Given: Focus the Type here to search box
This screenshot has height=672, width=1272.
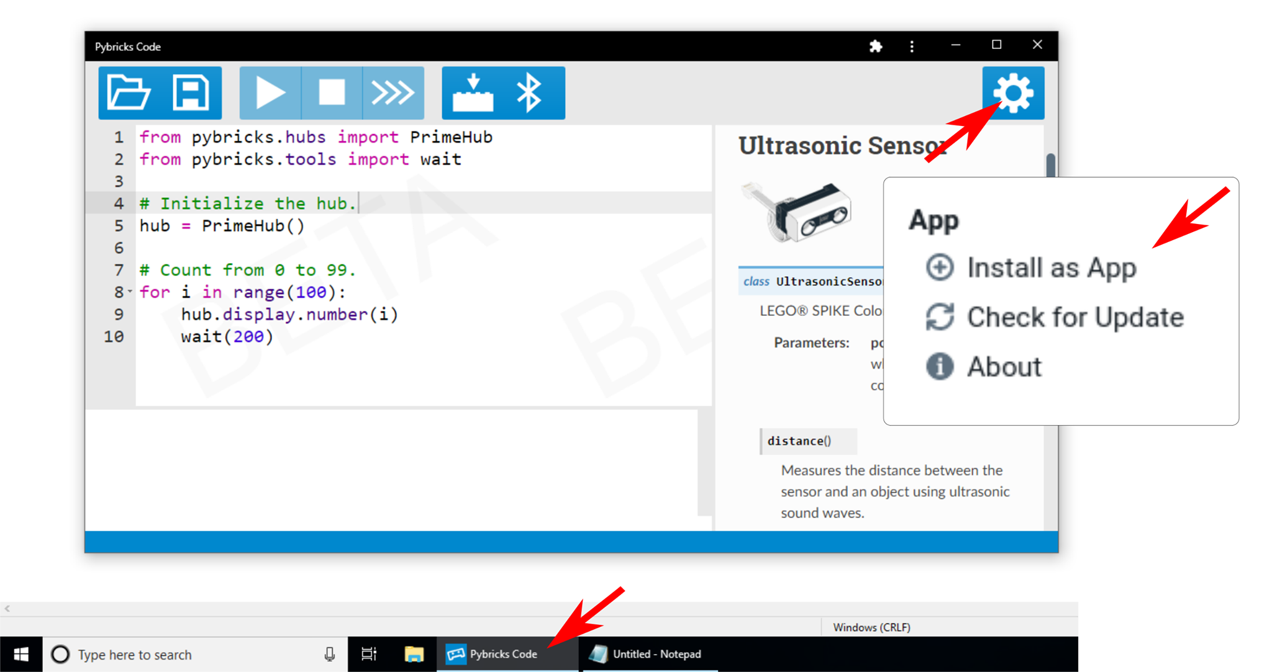Looking at the screenshot, I should click(x=195, y=654).
